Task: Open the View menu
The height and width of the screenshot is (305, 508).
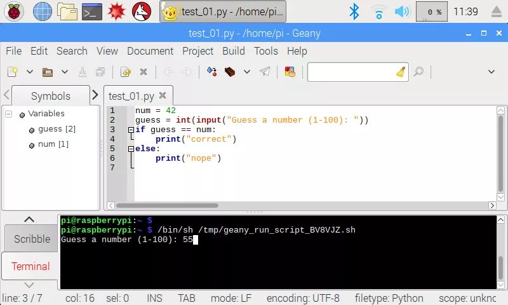Action: click(107, 51)
